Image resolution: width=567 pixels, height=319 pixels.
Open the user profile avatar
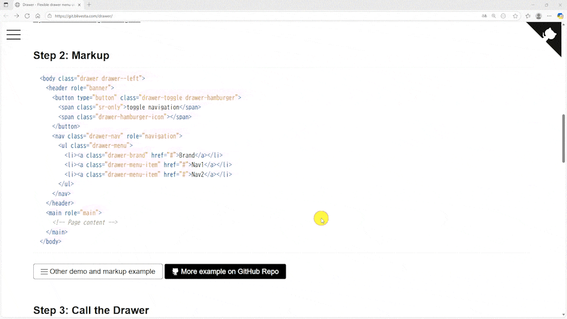coord(538,16)
